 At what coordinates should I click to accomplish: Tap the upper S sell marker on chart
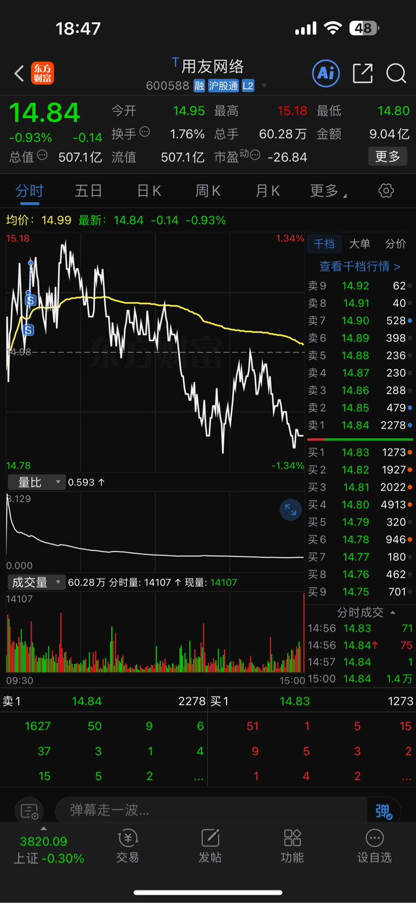click(31, 300)
